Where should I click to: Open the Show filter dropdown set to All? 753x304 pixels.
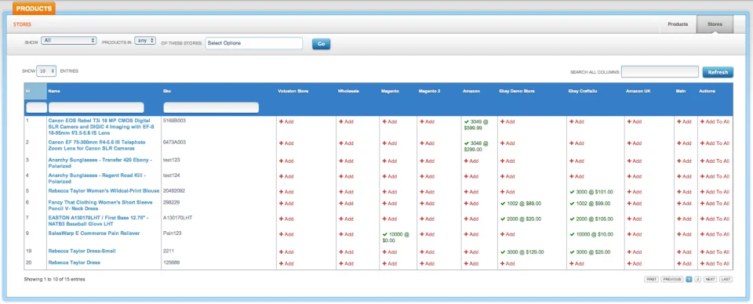click(x=69, y=41)
